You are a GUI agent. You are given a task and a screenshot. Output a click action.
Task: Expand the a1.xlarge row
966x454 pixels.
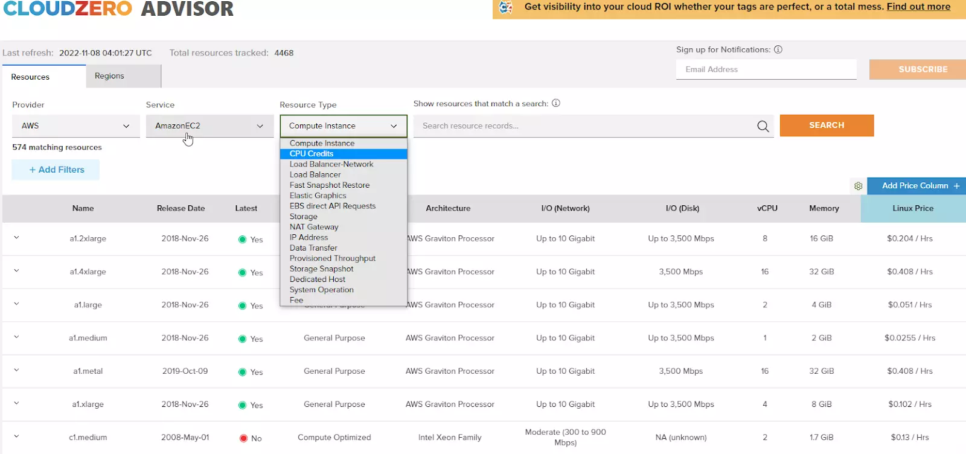pyautogui.click(x=16, y=404)
